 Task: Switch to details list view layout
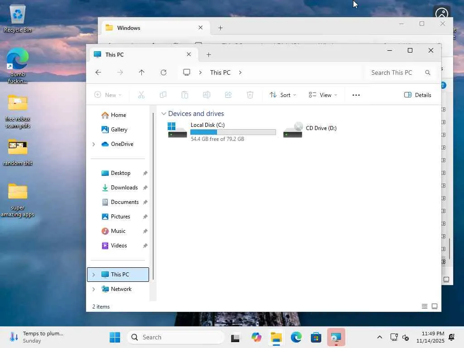click(x=424, y=306)
